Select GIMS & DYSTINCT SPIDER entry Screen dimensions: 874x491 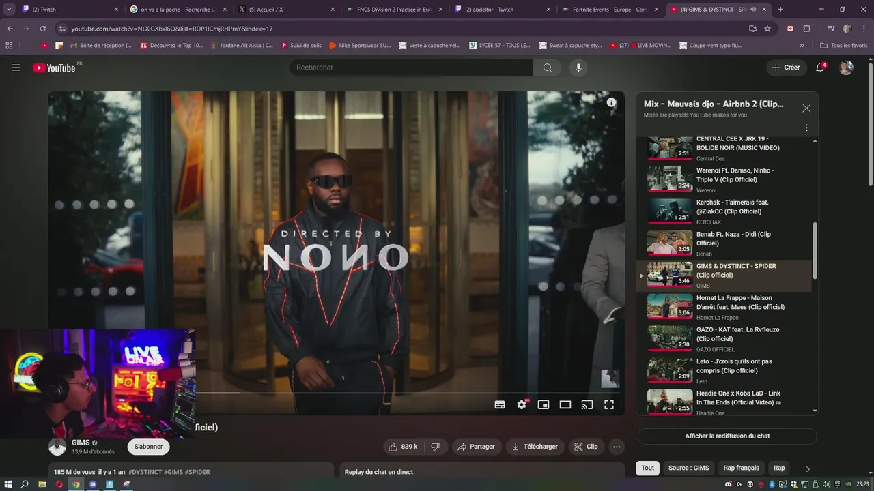(724, 276)
